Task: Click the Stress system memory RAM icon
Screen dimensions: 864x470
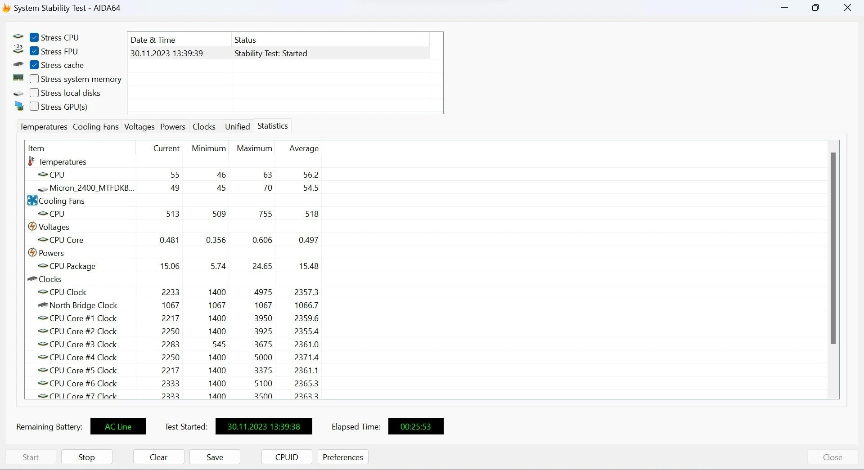Action: 18,78
